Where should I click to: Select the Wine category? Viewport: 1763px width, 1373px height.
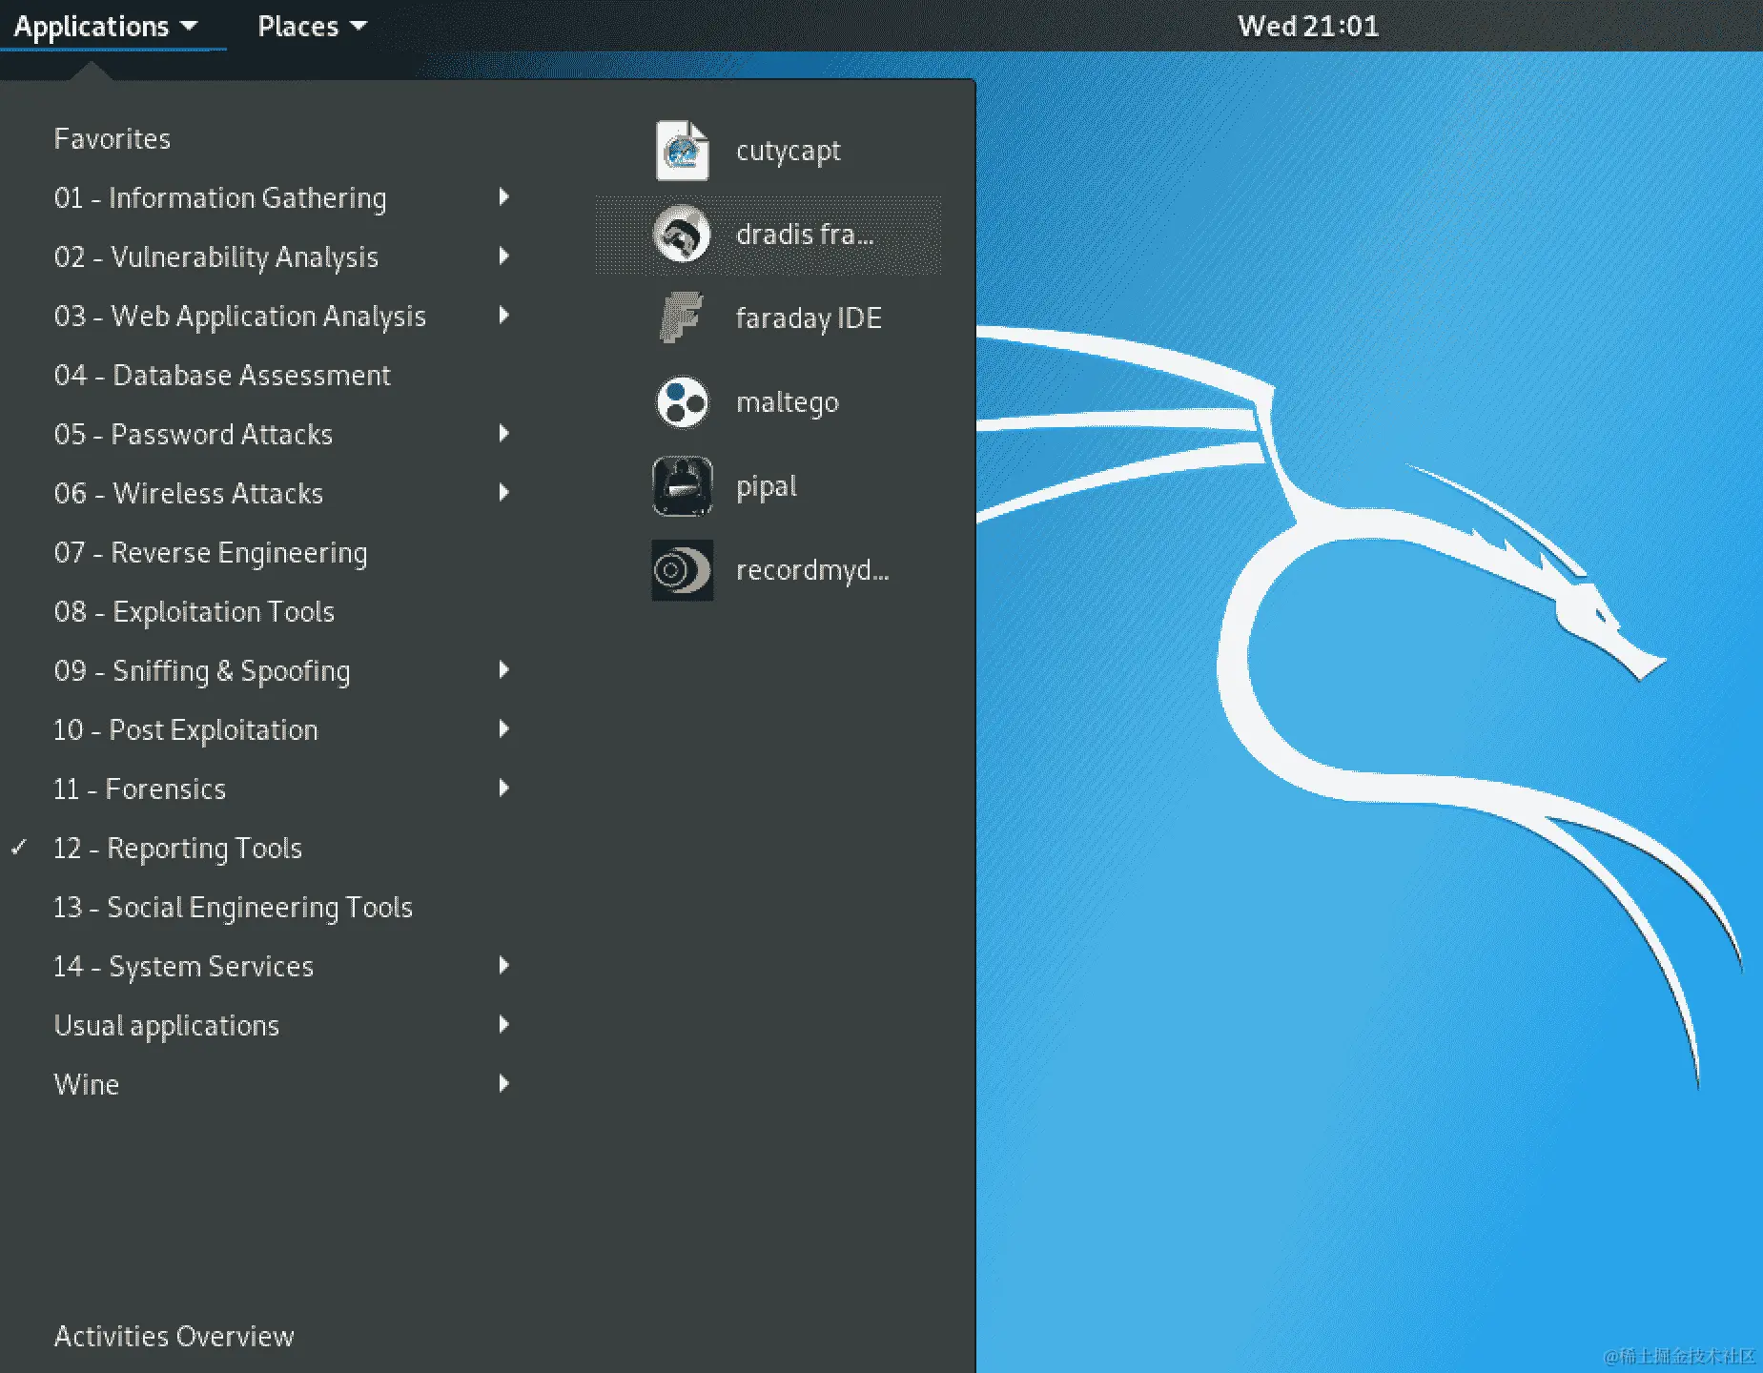(x=87, y=1085)
